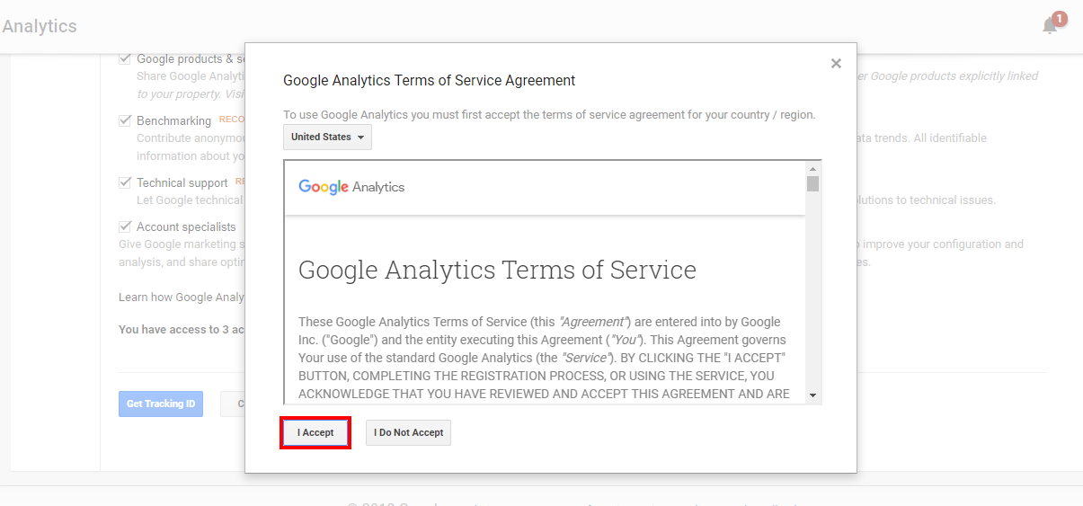Open the Learn how Google Analytics link

[182, 297]
